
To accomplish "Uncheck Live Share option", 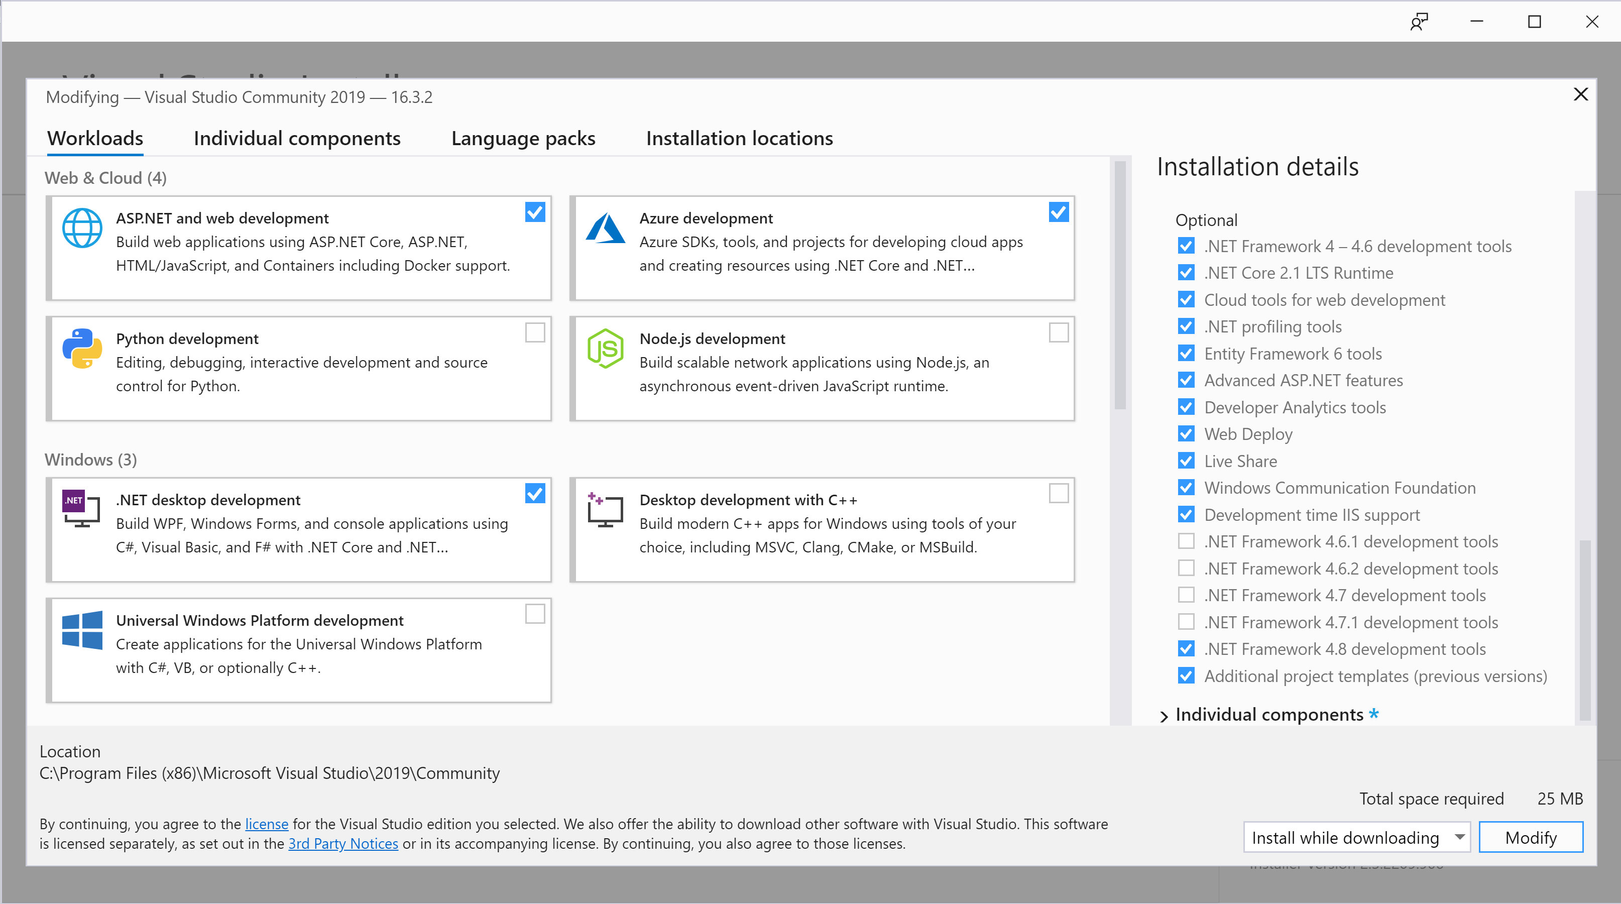I will [x=1186, y=461].
